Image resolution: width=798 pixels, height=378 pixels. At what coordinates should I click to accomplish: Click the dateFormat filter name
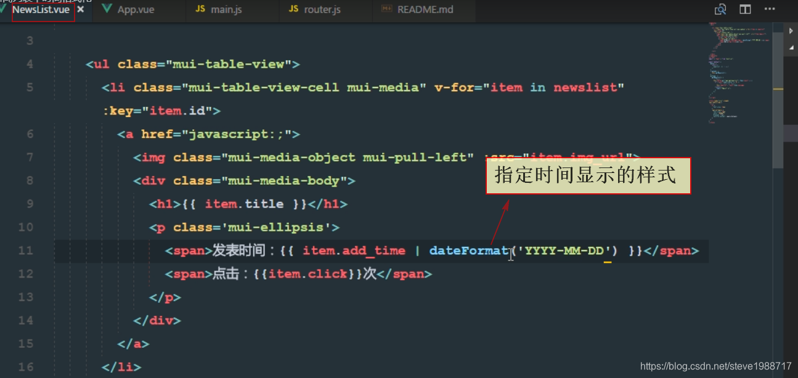point(470,251)
